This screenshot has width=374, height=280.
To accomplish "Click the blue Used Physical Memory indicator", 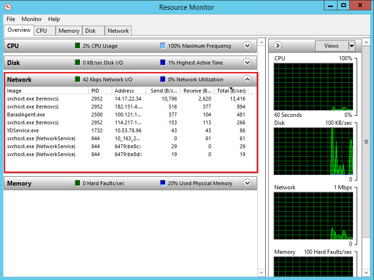I will (x=162, y=183).
